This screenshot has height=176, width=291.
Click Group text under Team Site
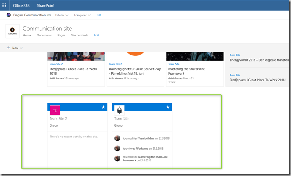(118, 126)
